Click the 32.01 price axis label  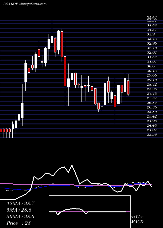pyautogui.click(x=152, y=52)
